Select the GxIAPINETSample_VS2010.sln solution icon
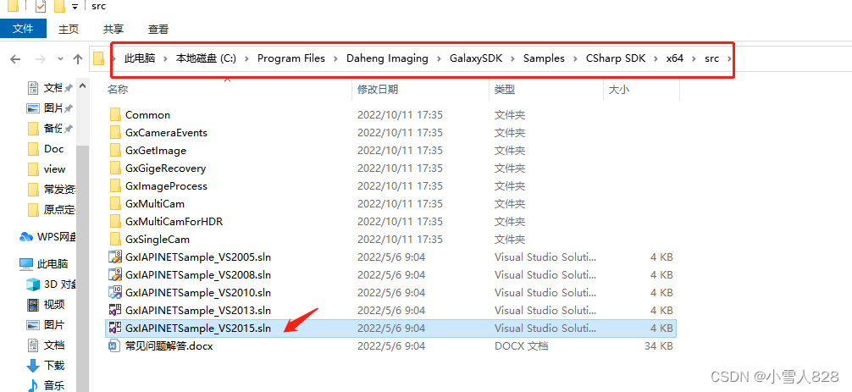Image resolution: width=852 pixels, height=392 pixels. tap(115, 293)
